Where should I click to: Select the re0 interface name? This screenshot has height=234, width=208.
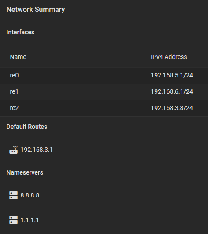click(14, 75)
